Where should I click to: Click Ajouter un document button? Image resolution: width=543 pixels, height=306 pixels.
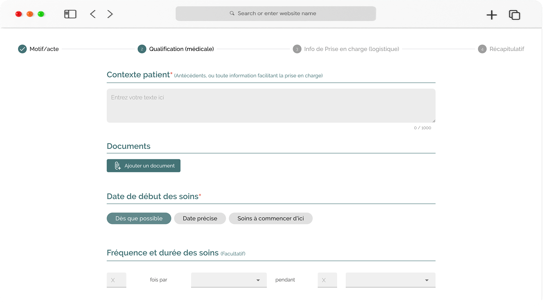pyautogui.click(x=143, y=166)
